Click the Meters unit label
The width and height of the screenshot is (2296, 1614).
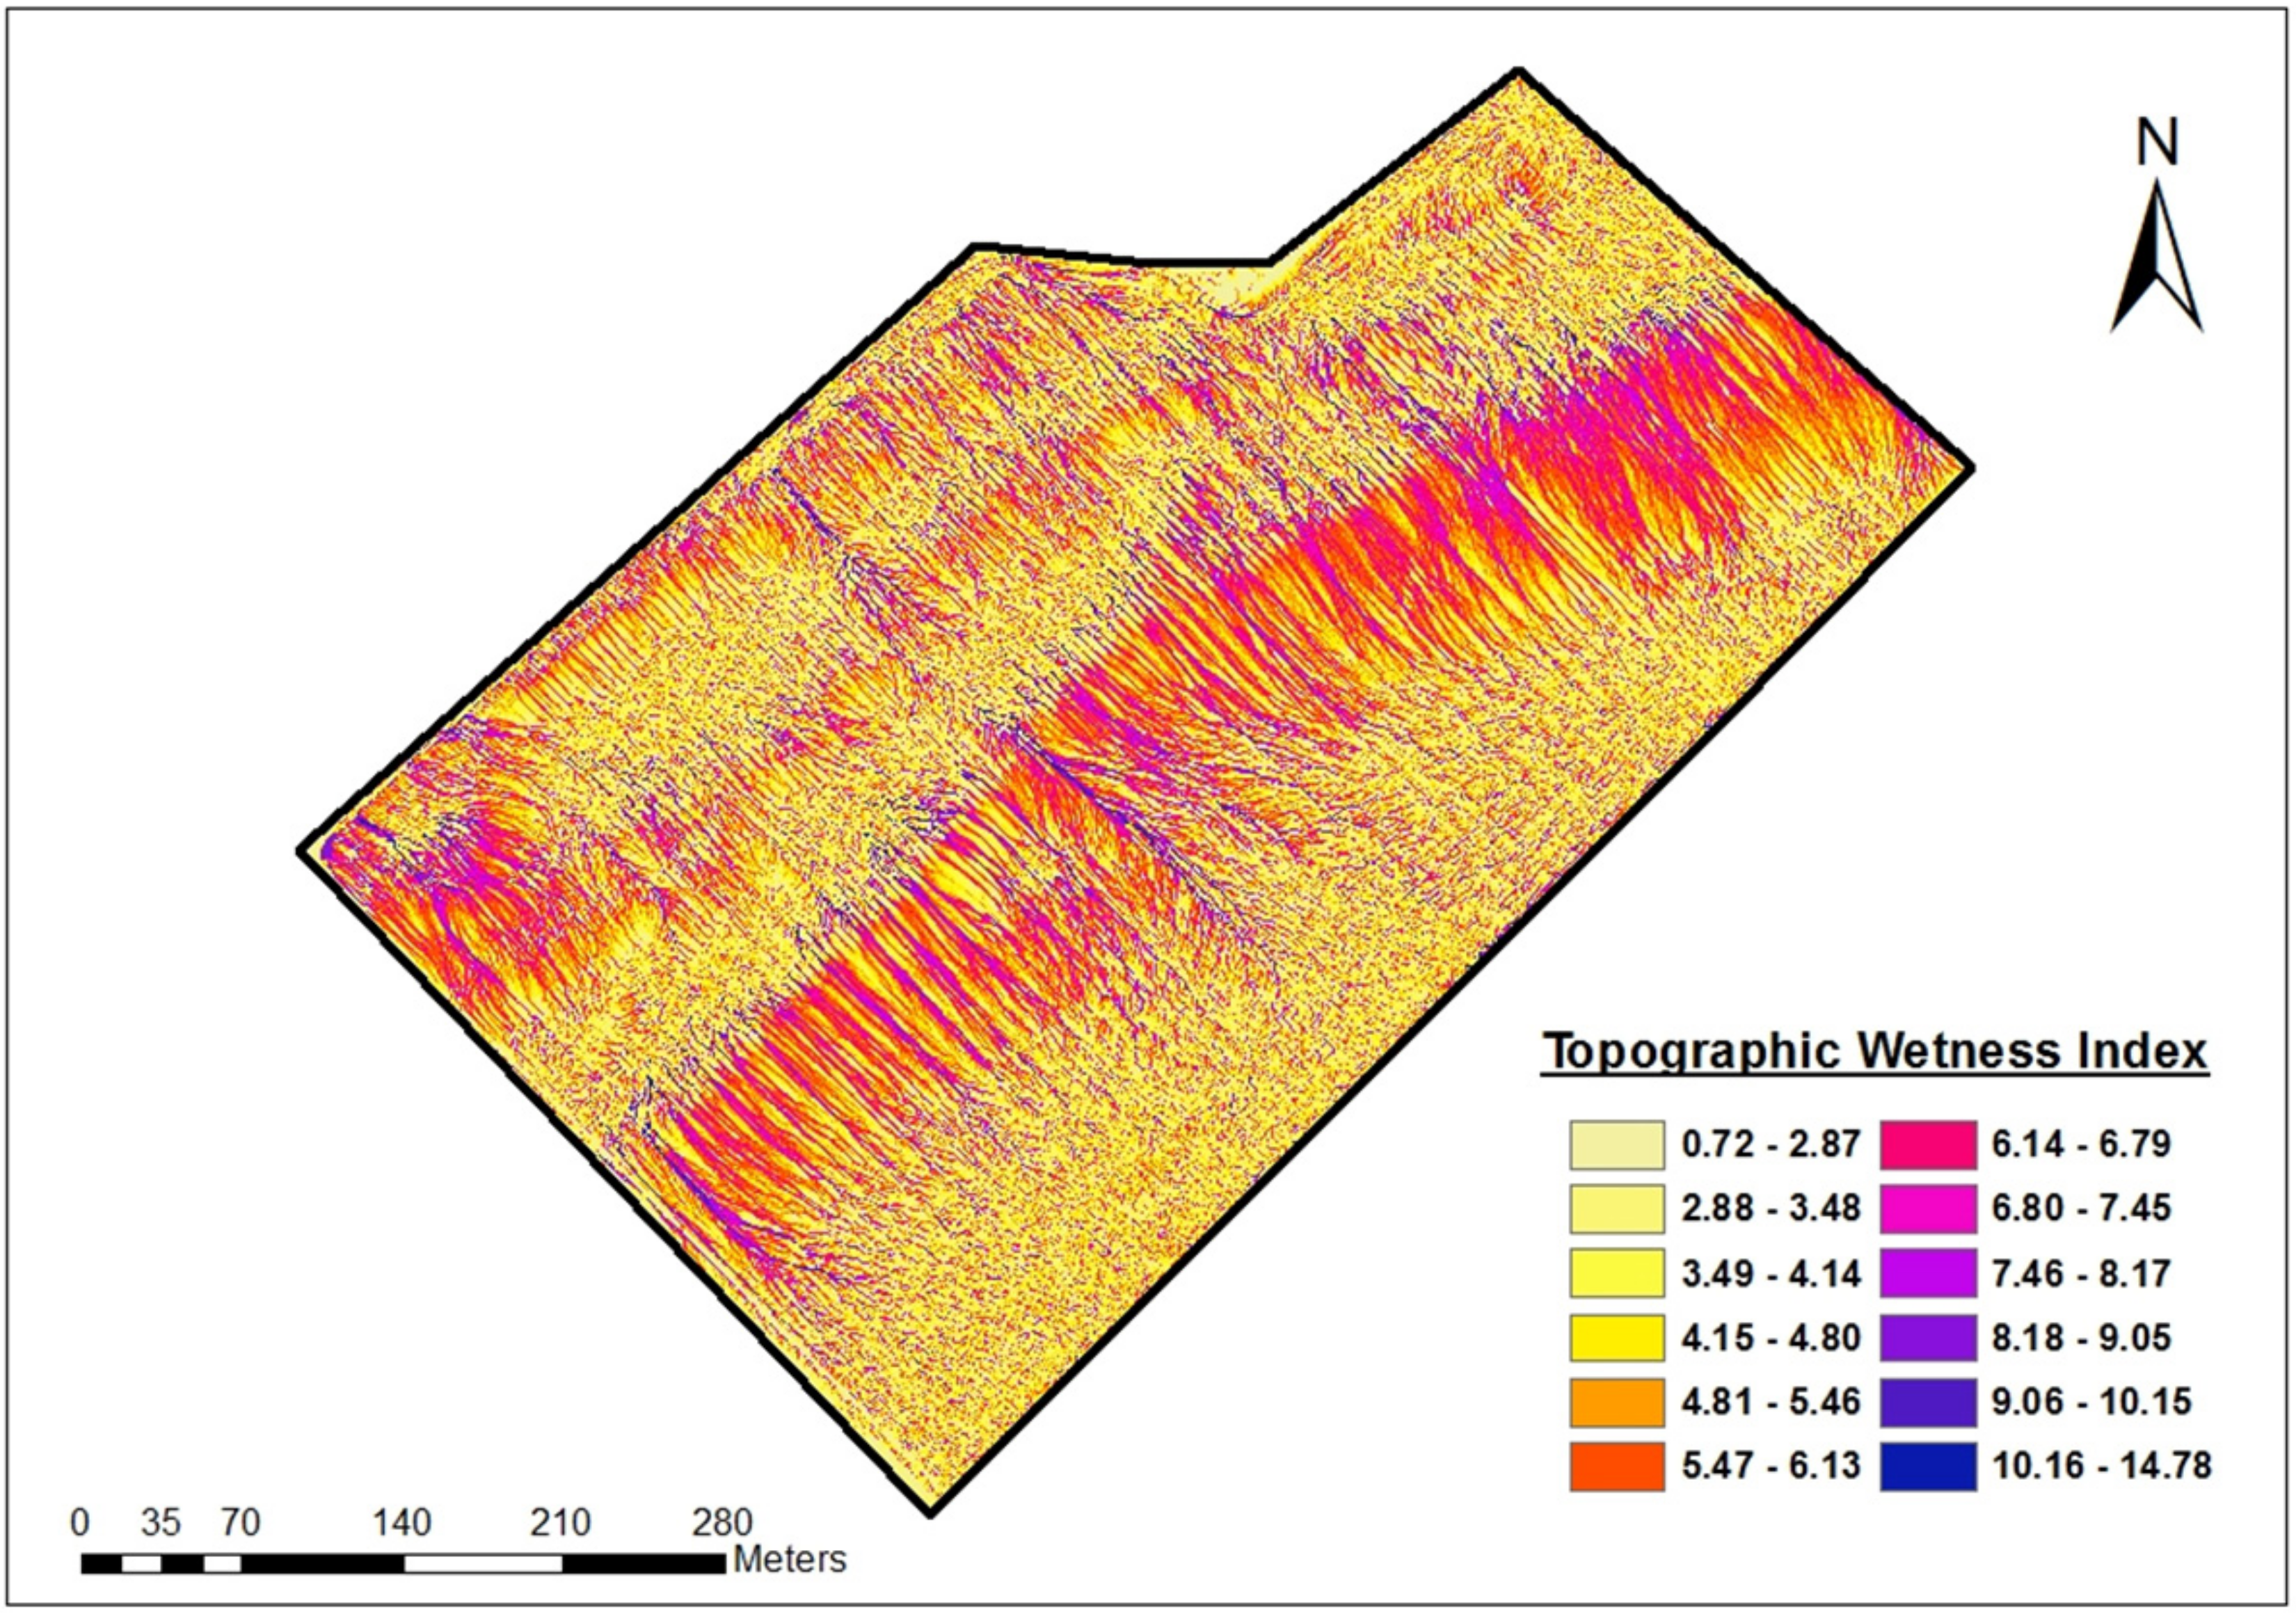(x=790, y=1559)
